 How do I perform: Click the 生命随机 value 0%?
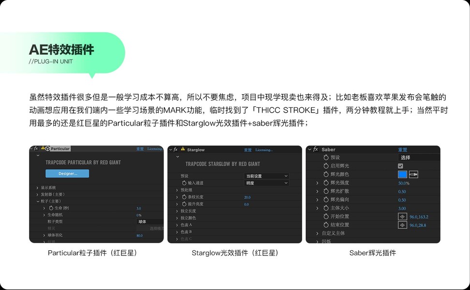139,215
